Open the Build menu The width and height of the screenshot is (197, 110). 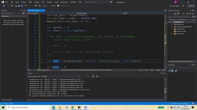30,2
